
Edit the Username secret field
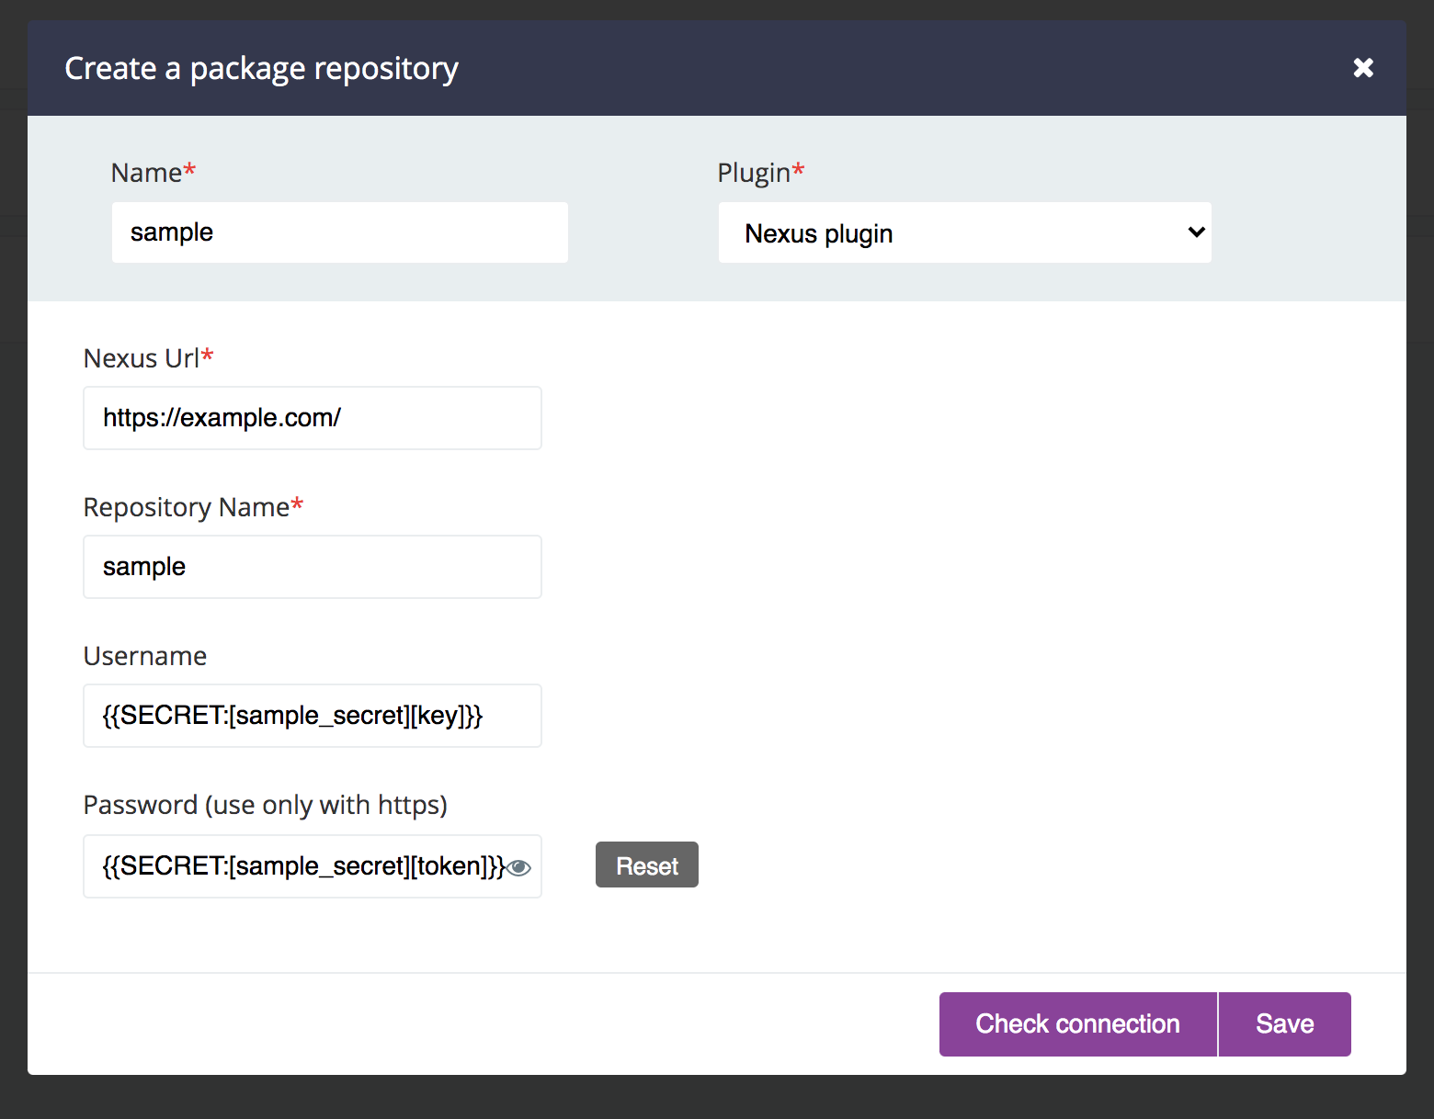313,716
